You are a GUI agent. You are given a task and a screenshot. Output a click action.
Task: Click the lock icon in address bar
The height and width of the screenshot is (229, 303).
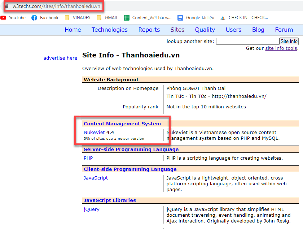click(x=7, y=6)
